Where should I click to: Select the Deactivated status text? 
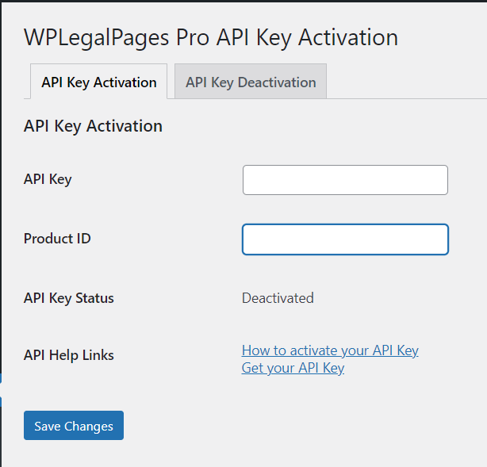click(278, 298)
